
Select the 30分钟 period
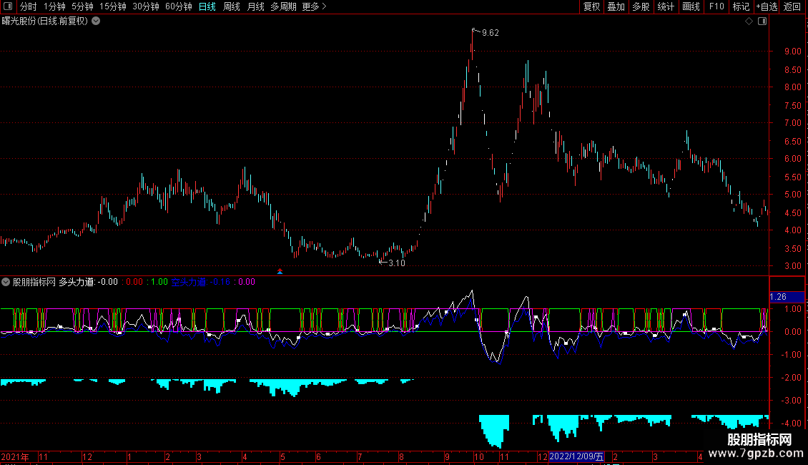tap(146, 6)
